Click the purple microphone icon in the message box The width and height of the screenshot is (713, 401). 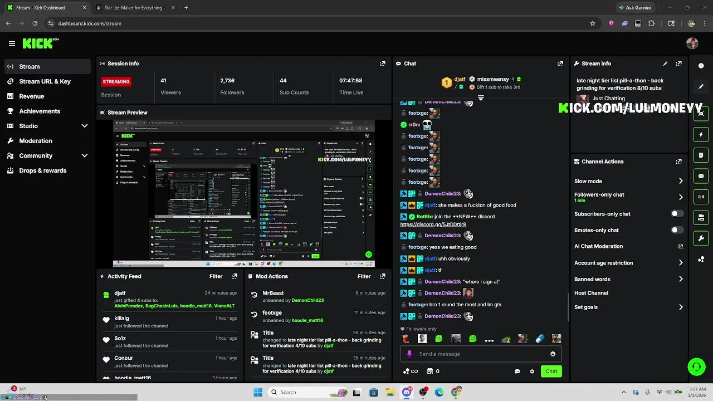click(409, 354)
